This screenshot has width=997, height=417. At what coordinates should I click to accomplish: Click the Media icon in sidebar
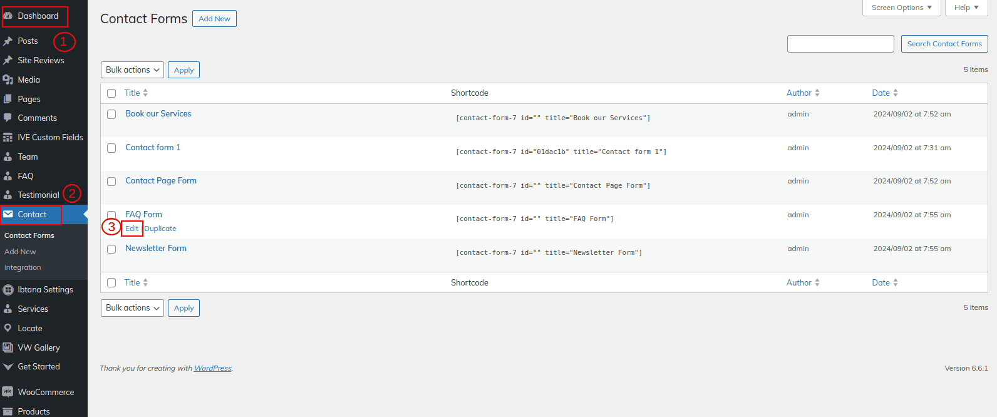pyautogui.click(x=8, y=80)
